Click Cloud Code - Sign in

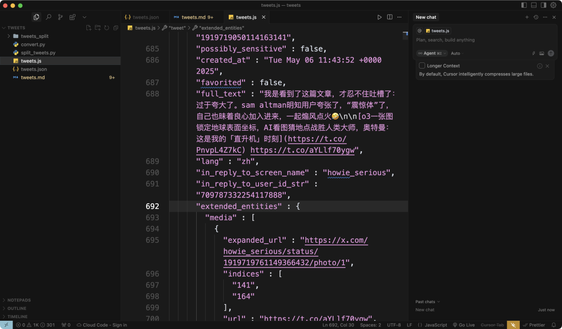(102, 325)
